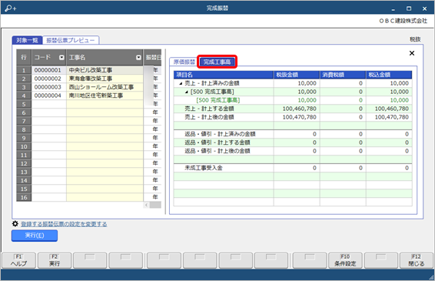Click the OBC建設株式会社 company name

[403, 21]
